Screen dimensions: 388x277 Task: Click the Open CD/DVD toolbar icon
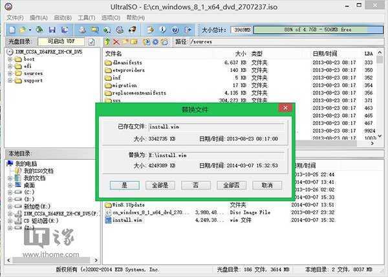point(39,30)
